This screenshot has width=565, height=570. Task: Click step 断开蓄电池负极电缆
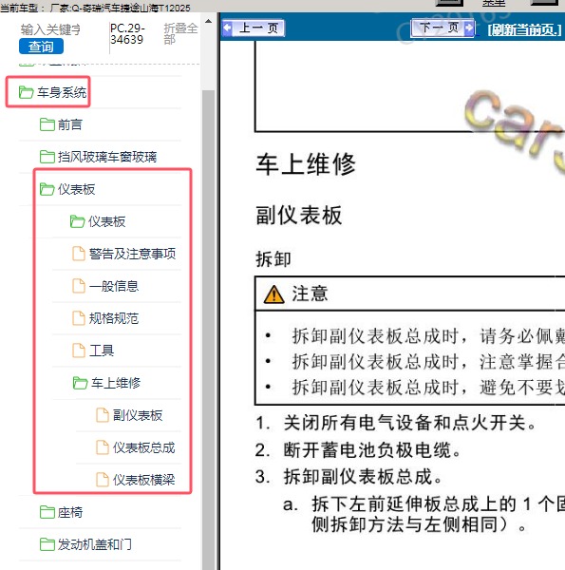click(358, 450)
